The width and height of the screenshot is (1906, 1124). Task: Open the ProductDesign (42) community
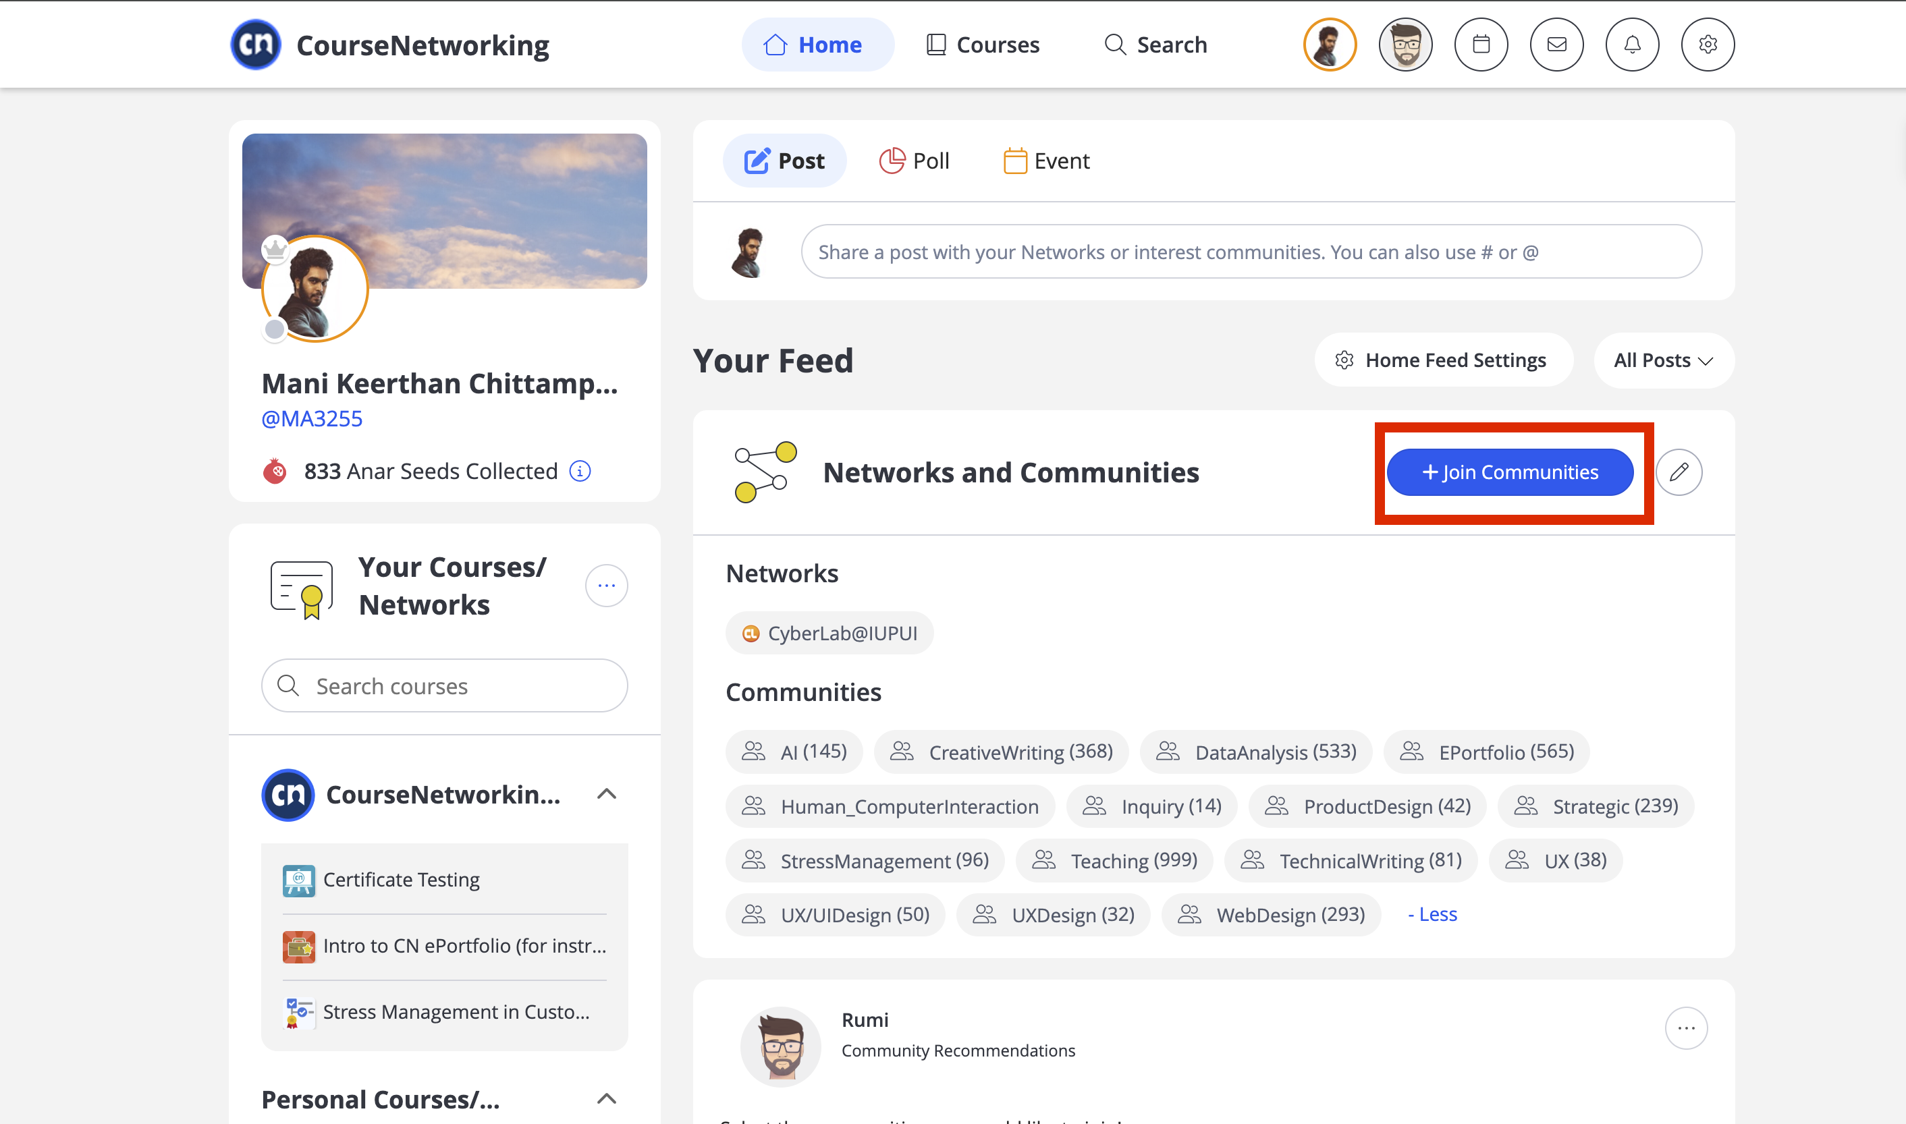click(1368, 806)
